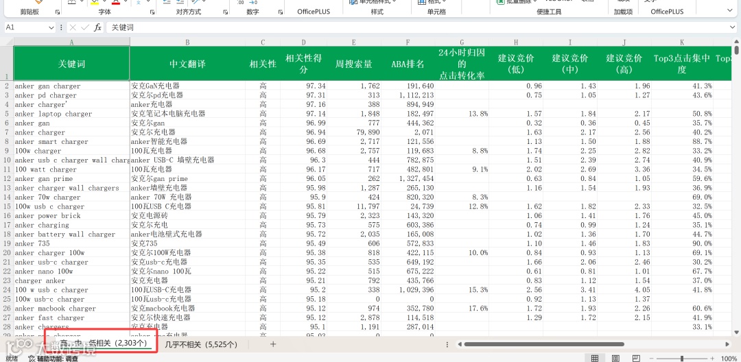741x362 pixels.
Task: Click Top3 concentration value 90.0%
Action: coord(682,243)
